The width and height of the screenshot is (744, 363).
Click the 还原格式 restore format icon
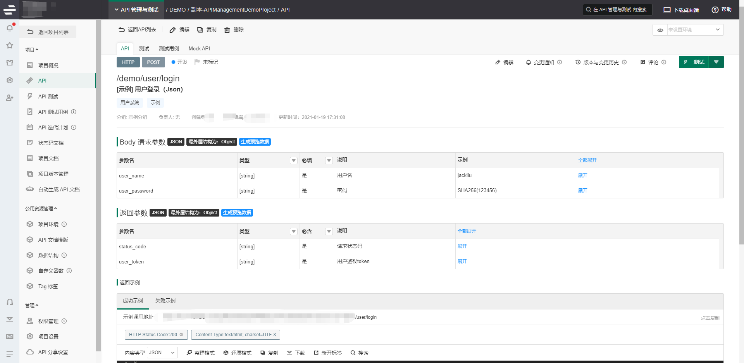[226, 353]
